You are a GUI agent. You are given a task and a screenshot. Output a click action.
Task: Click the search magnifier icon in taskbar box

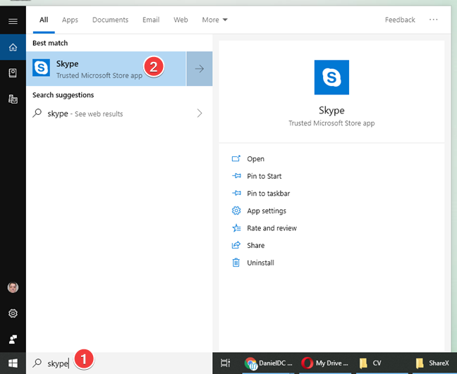(x=37, y=363)
